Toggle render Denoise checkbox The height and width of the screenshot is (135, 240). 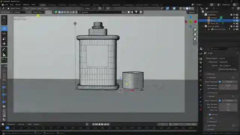[x=210, y=114]
